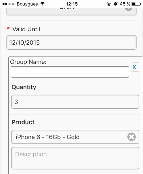Tap the alarm clock status icon
The height and width of the screenshot is (174, 143).
click(x=116, y=4)
